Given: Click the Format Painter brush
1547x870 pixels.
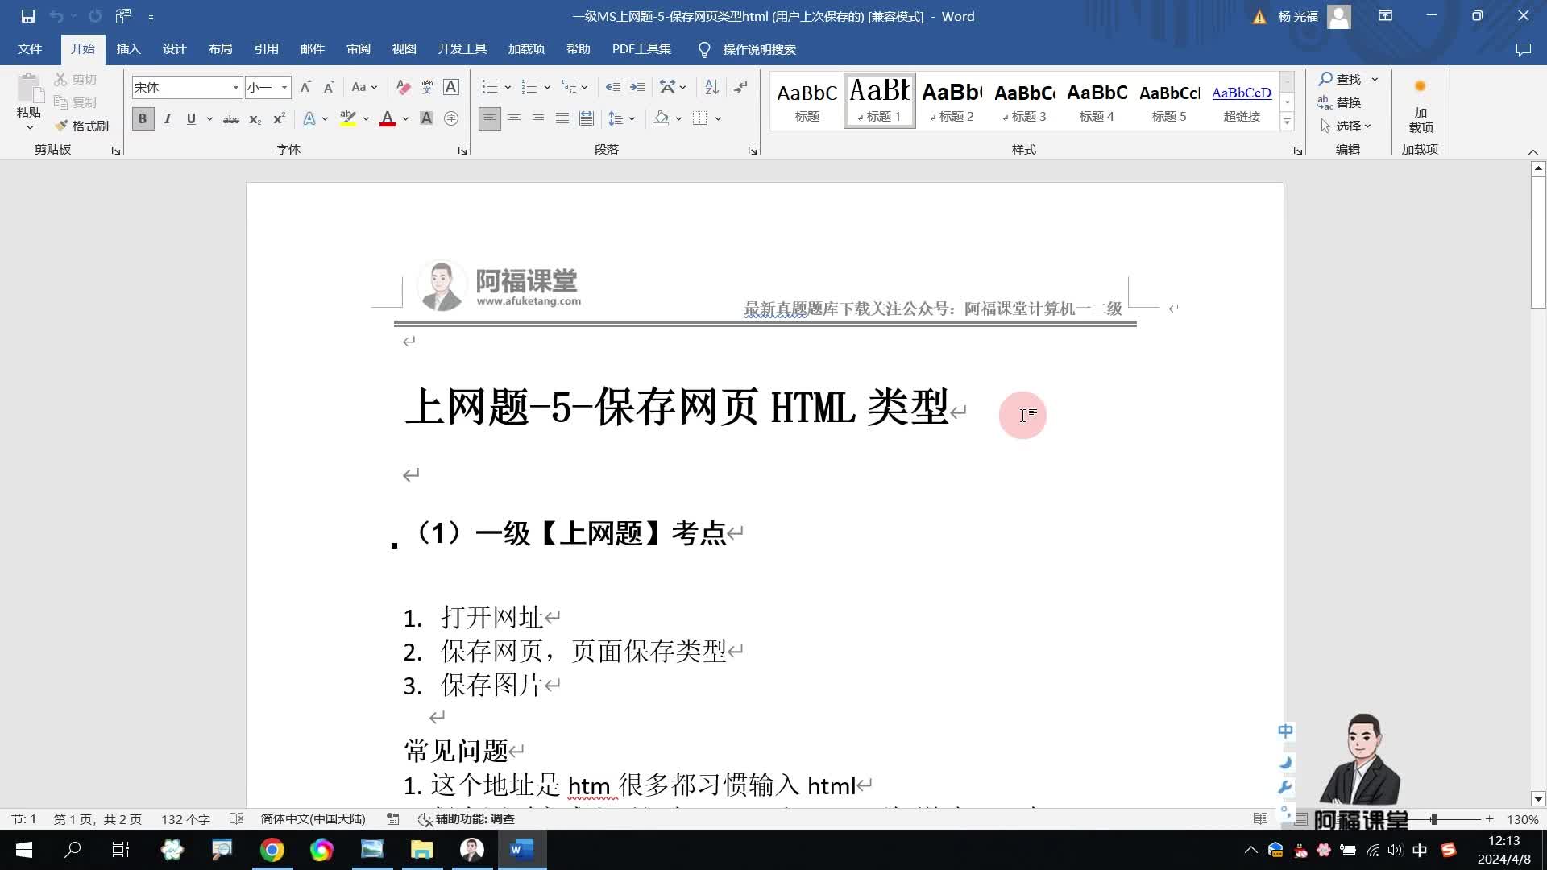Looking at the screenshot, I should (x=82, y=126).
